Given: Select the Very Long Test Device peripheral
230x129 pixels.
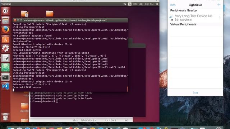Looking at the screenshot, I should pos(195,18).
